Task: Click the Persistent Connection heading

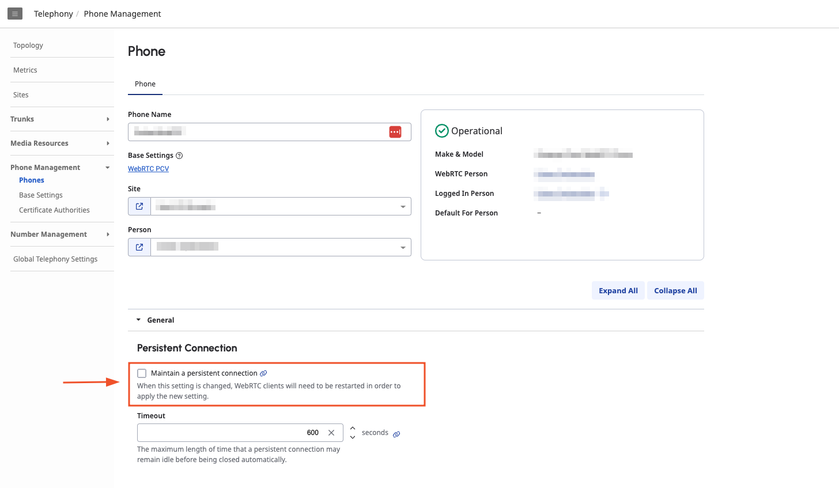Action: (x=187, y=348)
